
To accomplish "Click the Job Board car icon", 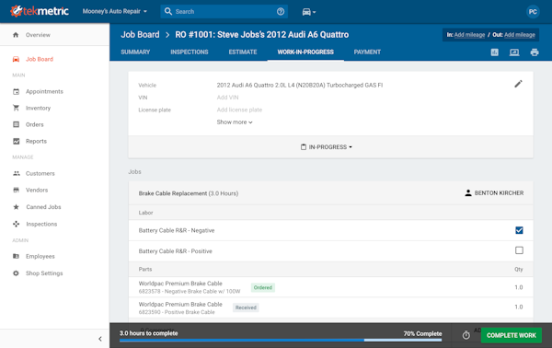I will [16, 59].
